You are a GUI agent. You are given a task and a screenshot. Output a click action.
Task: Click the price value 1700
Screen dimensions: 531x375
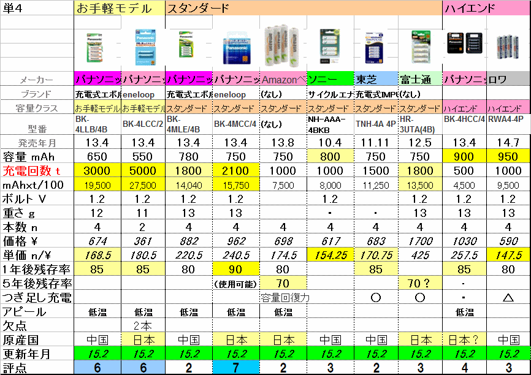420,241
